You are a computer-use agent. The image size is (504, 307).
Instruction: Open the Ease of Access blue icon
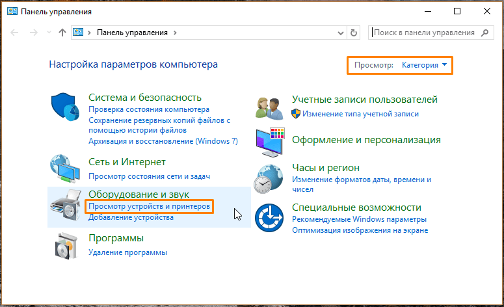[269, 218]
